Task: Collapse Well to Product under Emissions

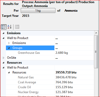Action: pos(3,38)
